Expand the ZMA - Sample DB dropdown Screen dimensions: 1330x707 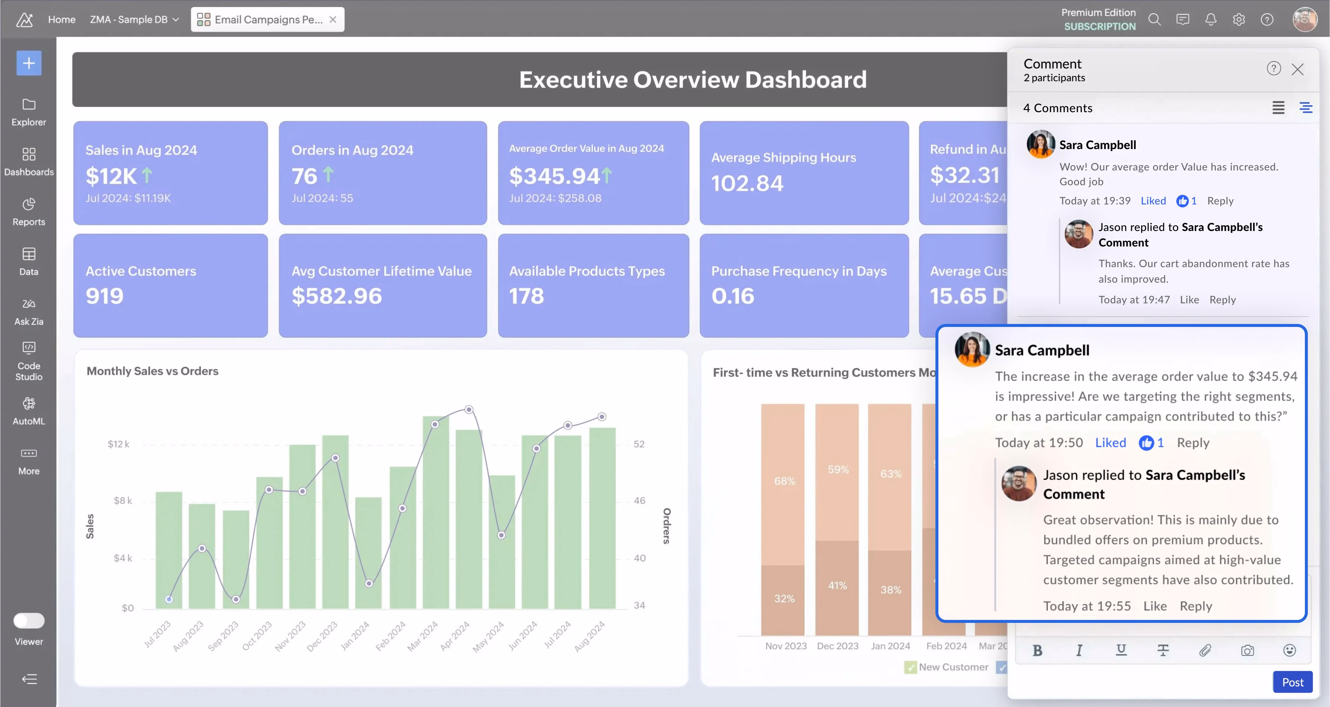(134, 20)
